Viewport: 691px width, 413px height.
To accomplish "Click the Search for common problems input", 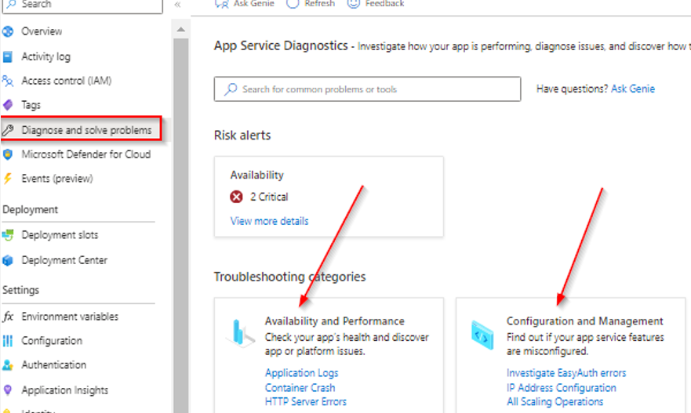I will click(367, 89).
